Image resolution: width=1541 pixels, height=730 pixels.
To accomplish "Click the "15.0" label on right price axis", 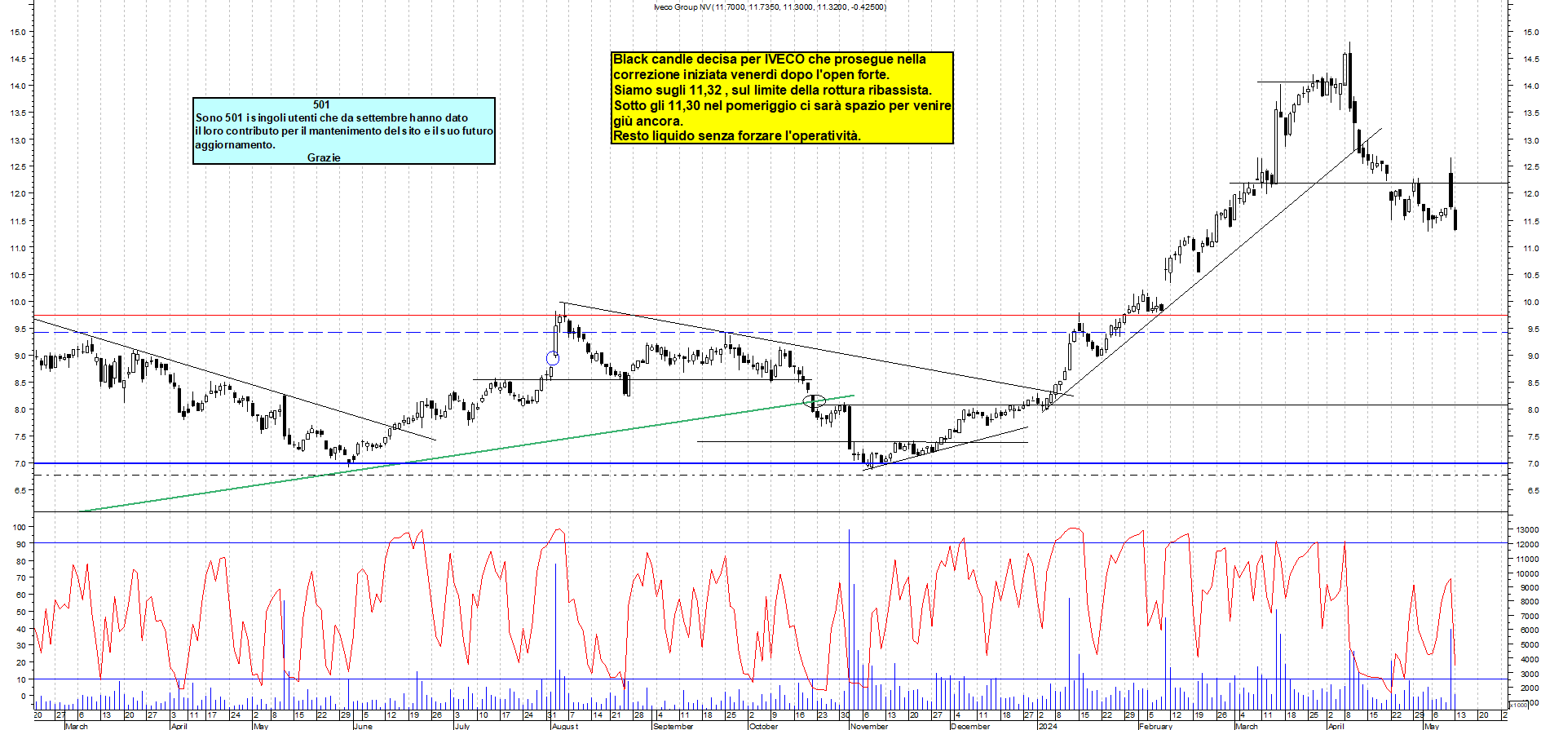I will tap(1530, 33).
